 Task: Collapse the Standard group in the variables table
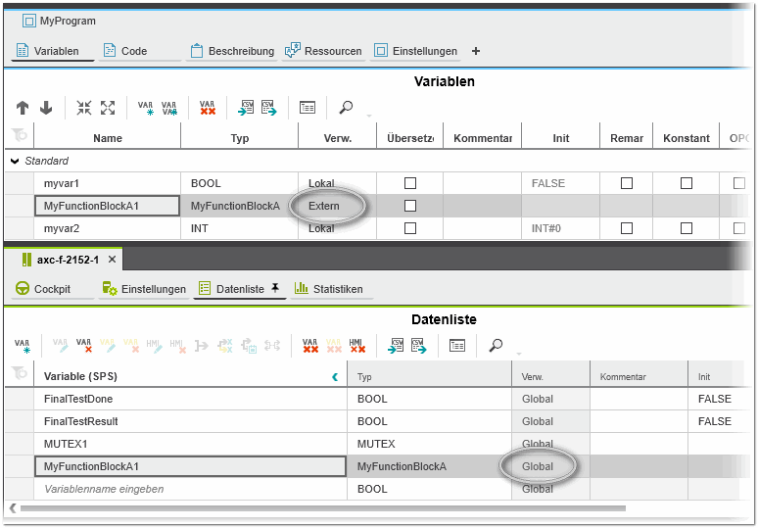(x=15, y=161)
